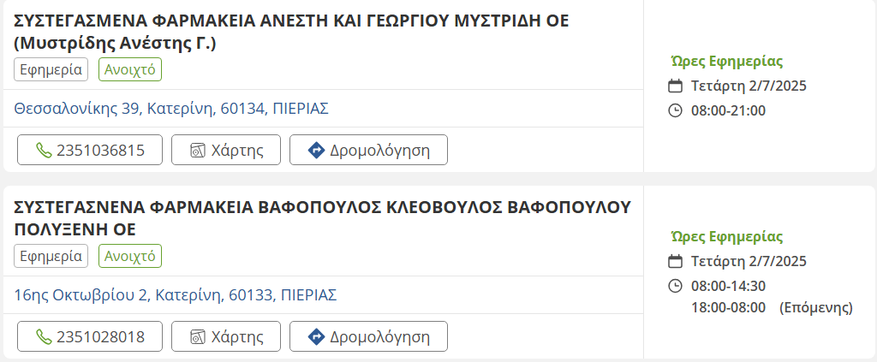Click the phone icon beside 2351036815
Image resolution: width=877 pixels, height=362 pixels.
coord(44,151)
